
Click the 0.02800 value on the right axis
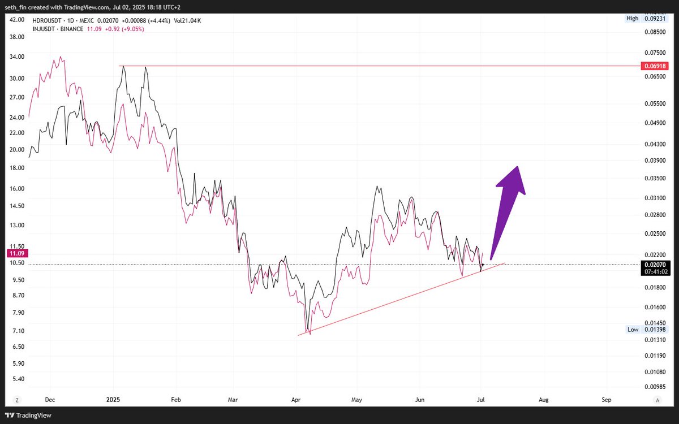[656, 215]
